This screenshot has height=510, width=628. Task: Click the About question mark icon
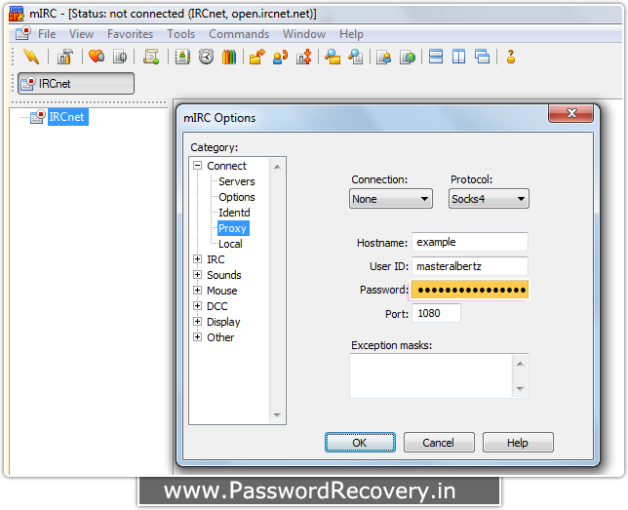tap(511, 57)
